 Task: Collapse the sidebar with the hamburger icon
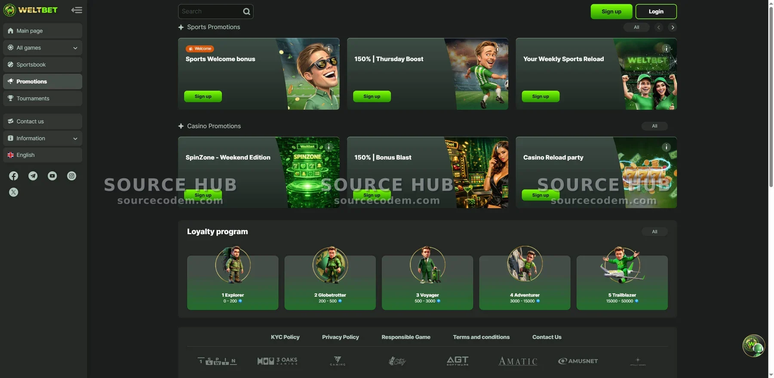click(x=77, y=10)
